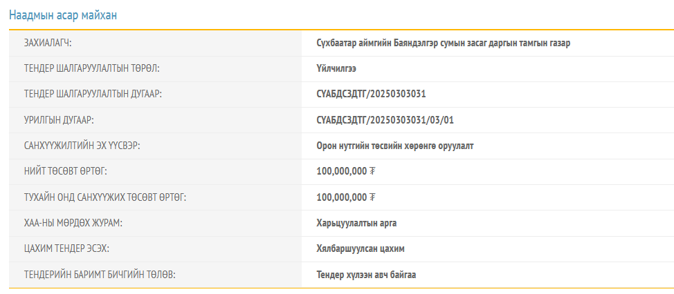Select the УРИЛГЫН ДУГААР label
Viewport: 674px width, 294px height.
(x=59, y=120)
